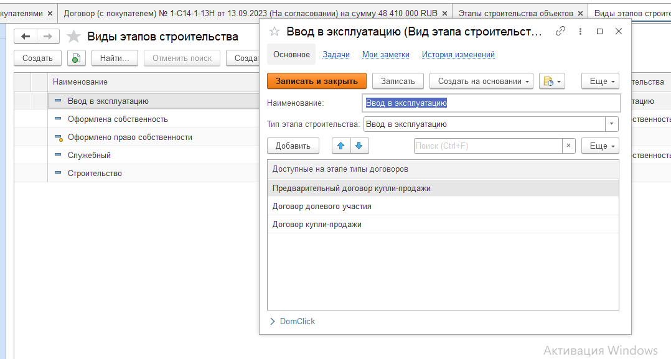Copy link via chain icon in dialog

click(x=560, y=31)
